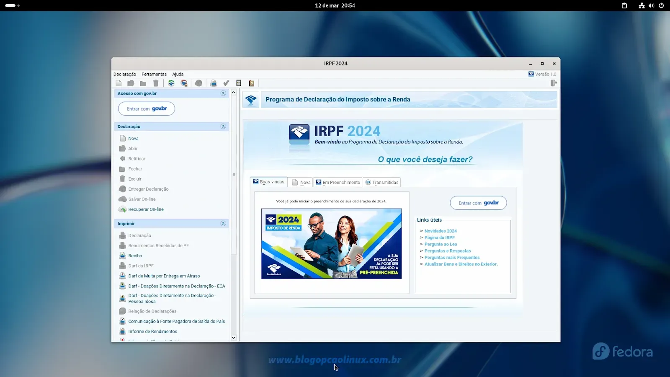Open the clock and calendar in top bar
The height and width of the screenshot is (377, 670).
[x=335, y=5]
